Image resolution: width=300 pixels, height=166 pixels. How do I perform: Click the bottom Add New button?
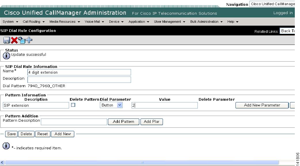click(x=62, y=134)
